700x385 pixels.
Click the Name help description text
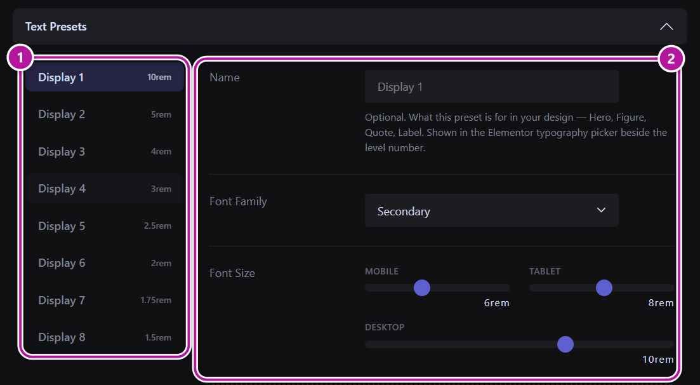(516, 132)
